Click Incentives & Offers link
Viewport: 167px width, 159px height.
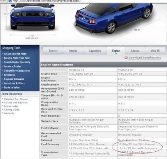14,83
